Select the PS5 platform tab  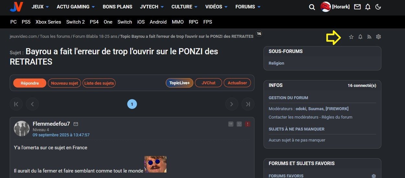[26, 22]
